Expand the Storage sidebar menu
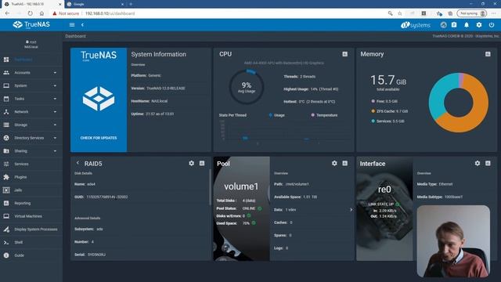The width and height of the screenshot is (501, 282). click(x=31, y=125)
